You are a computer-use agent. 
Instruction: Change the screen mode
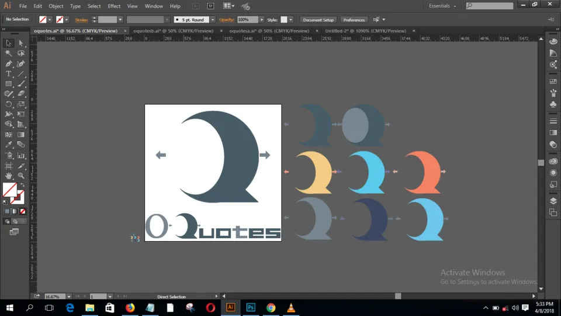[14, 232]
